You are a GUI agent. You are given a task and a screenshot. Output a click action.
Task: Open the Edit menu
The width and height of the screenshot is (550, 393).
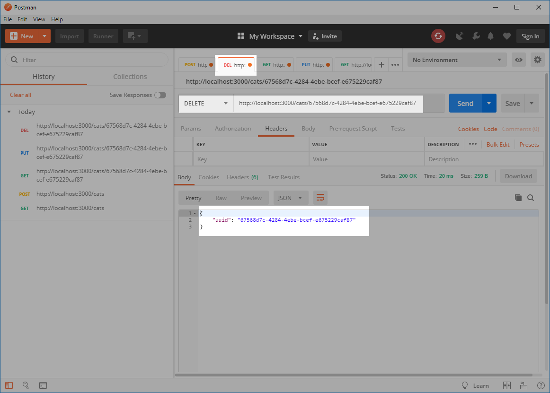[x=22, y=19]
